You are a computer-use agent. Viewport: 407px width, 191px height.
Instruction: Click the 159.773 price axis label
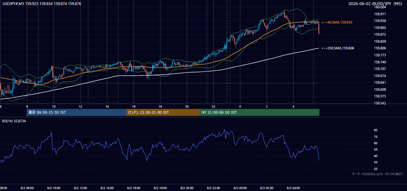click(380, 55)
